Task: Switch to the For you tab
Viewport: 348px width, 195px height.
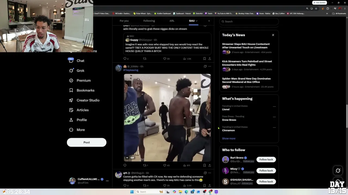Action: (124, 21)
